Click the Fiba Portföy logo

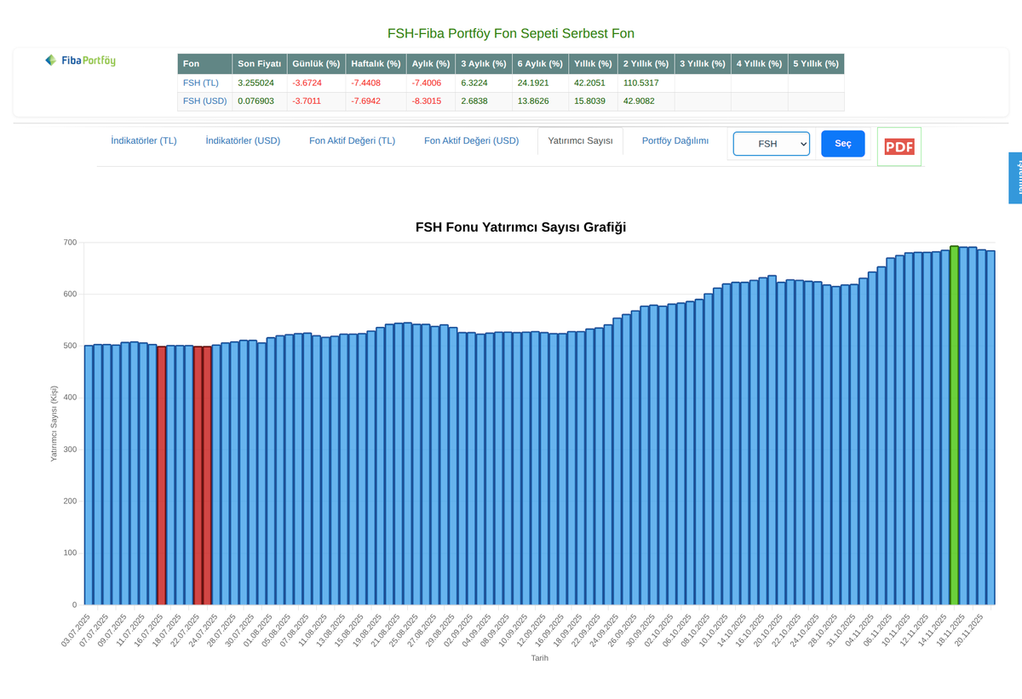coord(79,60)
